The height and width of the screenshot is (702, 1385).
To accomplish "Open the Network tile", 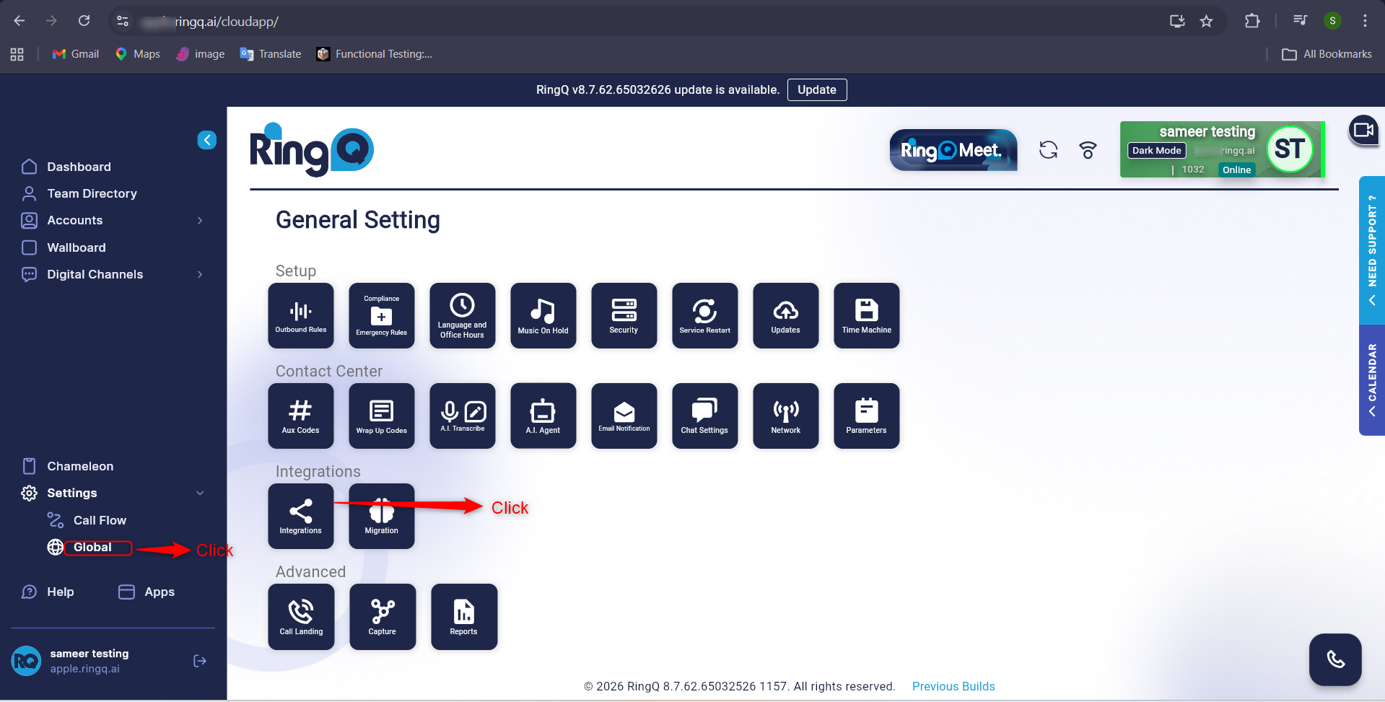I will 786,416.
